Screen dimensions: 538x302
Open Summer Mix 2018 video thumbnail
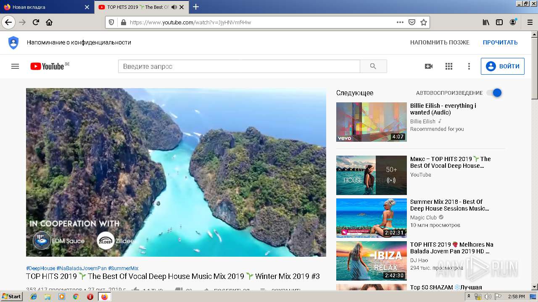[372, 218]
